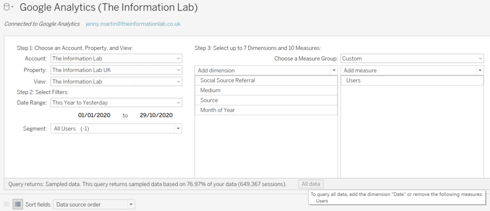The width and height of the screenshot is (490, 211).
Task: Open the Sort fields Data source order dropdown
Action: click(94, 205)
